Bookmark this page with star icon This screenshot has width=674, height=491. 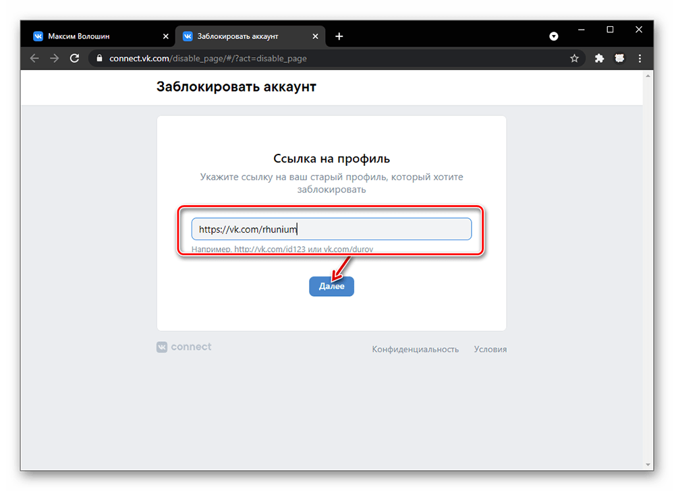[574, 59]
